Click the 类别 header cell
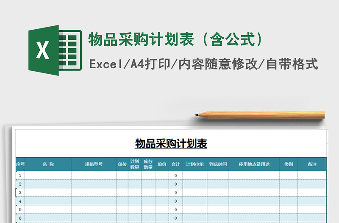This screenshot has width=339, height=223. [289, 164]
